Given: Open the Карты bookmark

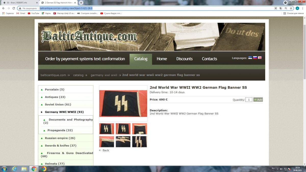Looking at the screenshot, I should pos(46,13).
